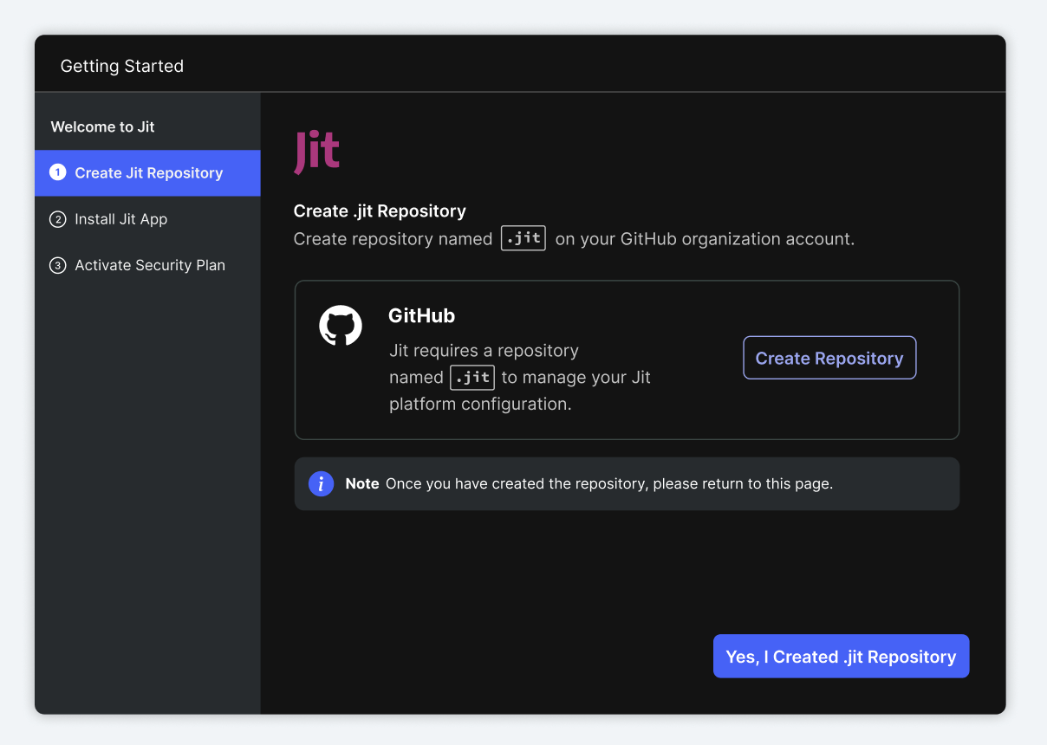This screenshot has height=745, width=1047.
Task: Click the step 2 number circle
Action: tap(57, 219)
